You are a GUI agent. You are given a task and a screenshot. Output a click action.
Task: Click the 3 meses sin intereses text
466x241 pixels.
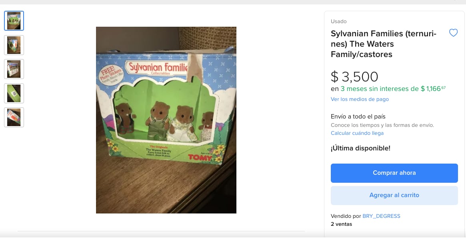point(379,89)
